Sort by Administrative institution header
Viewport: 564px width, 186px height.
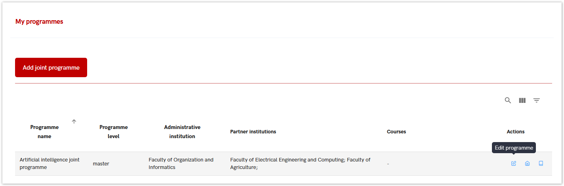point(182,132)
